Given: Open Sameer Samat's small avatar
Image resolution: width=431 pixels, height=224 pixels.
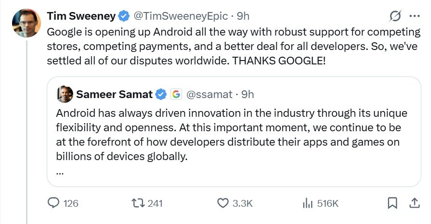Looking at the screenshot, I should click(65, 94).
